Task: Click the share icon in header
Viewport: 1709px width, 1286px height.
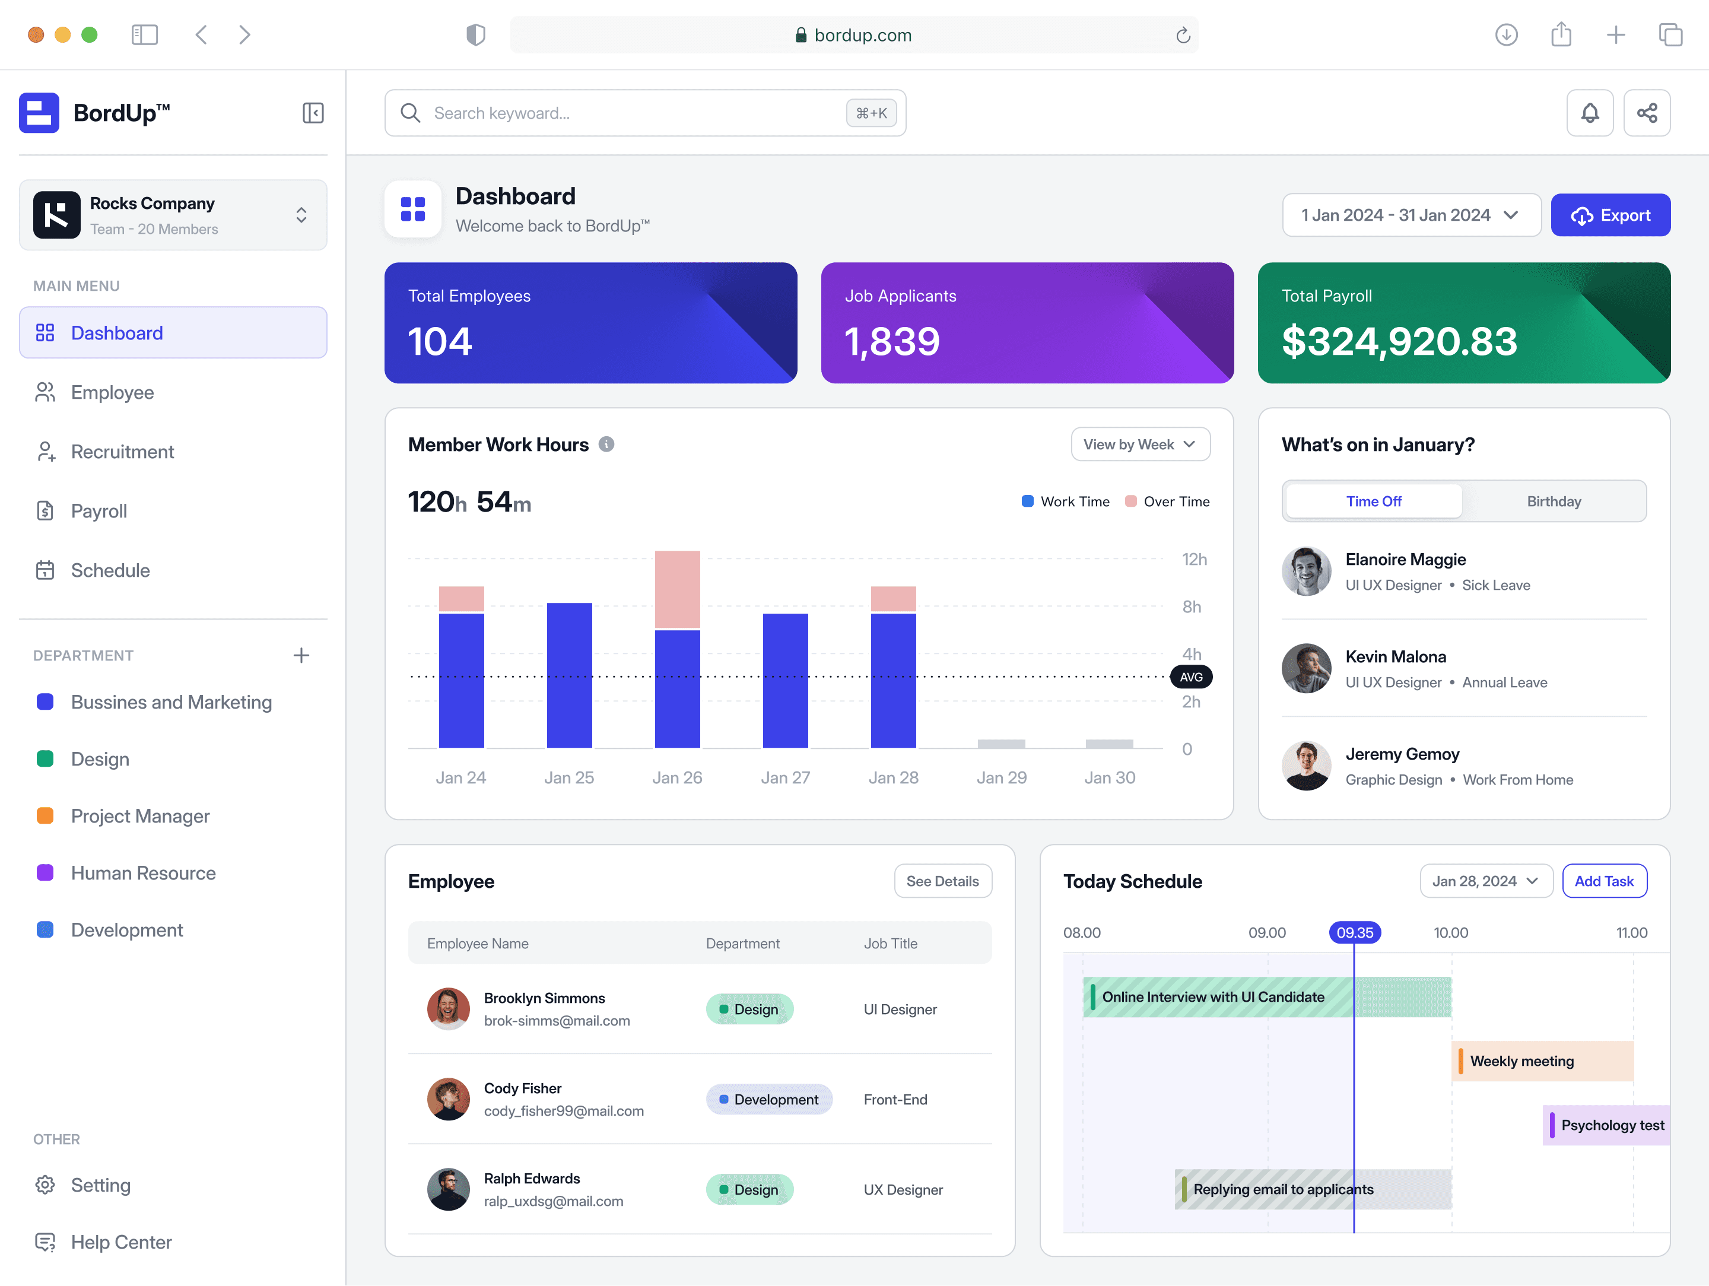Action: [1647, 113]
